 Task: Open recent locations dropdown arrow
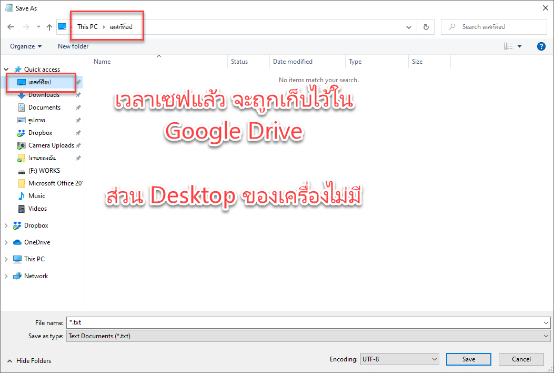pos(38,27)
